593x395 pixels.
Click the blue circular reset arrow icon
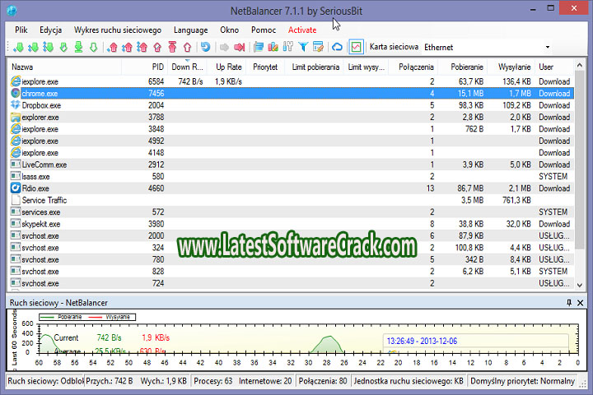click(x=205, y=47)
